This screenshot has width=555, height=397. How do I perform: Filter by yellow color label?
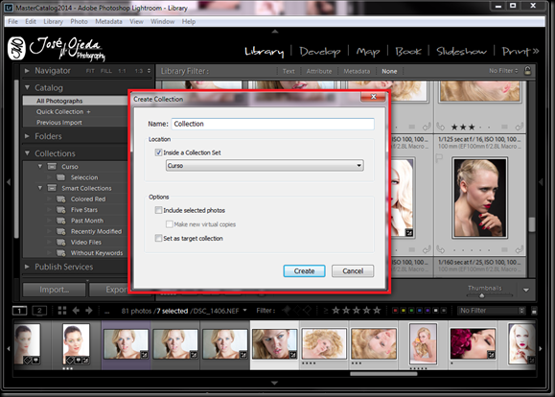click(404, 311)
